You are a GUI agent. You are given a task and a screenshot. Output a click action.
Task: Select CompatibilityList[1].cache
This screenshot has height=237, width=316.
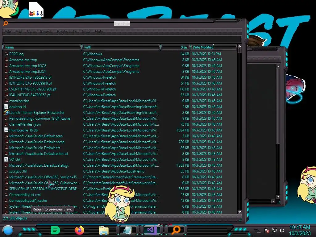pos(28,201)
